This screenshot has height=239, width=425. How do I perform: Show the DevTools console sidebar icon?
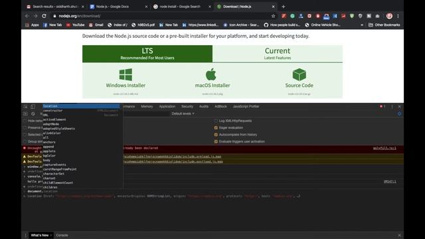[x=25, y=114]
